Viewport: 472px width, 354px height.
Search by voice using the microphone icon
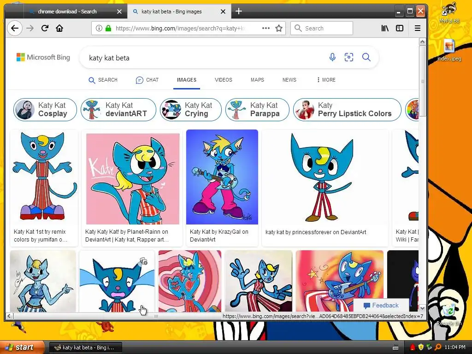pyautogui.click(x=332, y=57)
